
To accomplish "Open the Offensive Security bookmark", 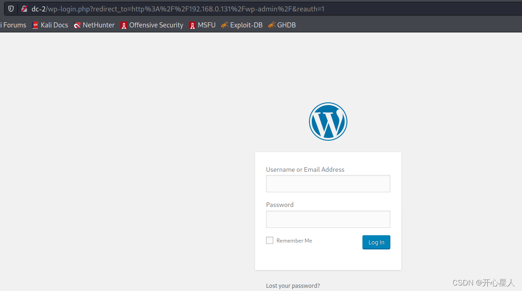I will pos(152,25).
